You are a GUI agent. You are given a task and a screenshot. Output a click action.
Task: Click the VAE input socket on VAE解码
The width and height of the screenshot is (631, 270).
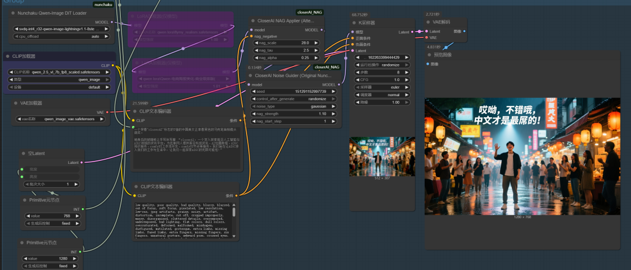click(427, 37)
